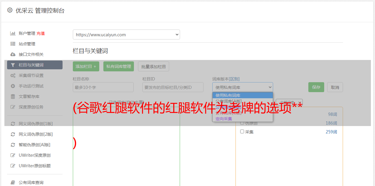Open 同义词伪原创[2版] in the sidebar
Screen dimensions: 375x186
click(36, 134)
